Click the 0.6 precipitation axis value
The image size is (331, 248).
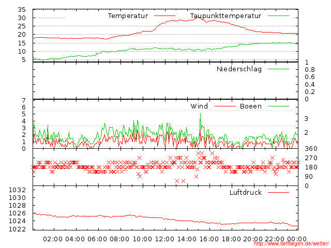point(310,77)
